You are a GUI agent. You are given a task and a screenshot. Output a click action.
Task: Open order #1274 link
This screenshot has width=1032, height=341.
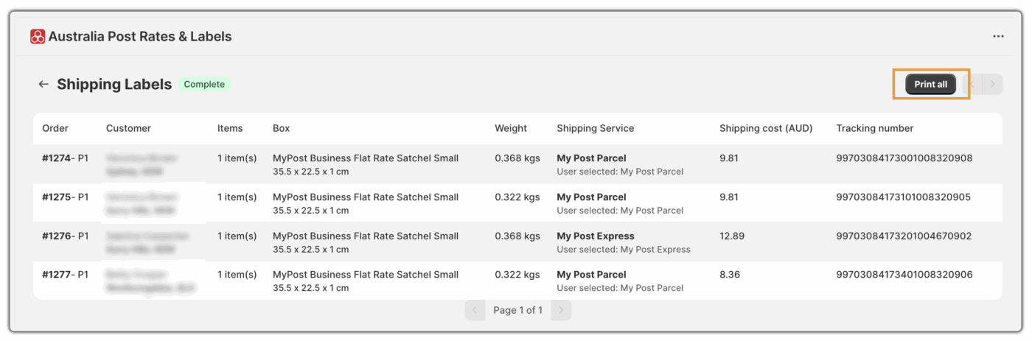point(57,158)
